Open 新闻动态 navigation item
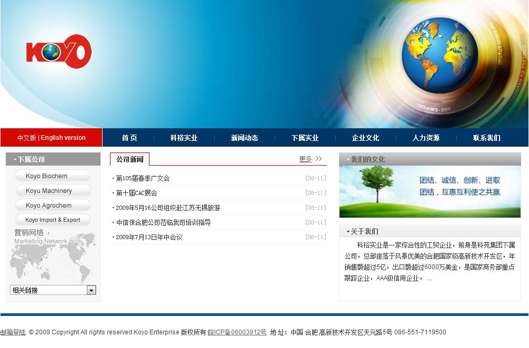529x348 pixels. click(x=244, y=138)
